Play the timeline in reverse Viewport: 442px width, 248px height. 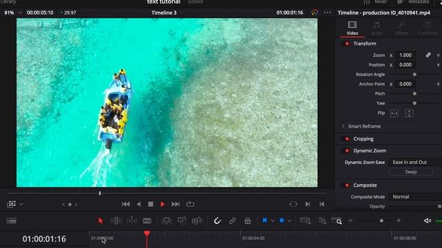point(138,204)
